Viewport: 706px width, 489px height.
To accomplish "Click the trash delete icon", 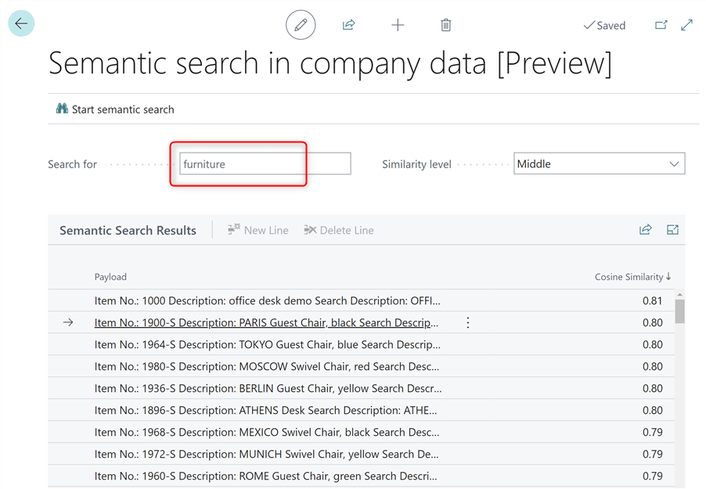I will [445, 25].
